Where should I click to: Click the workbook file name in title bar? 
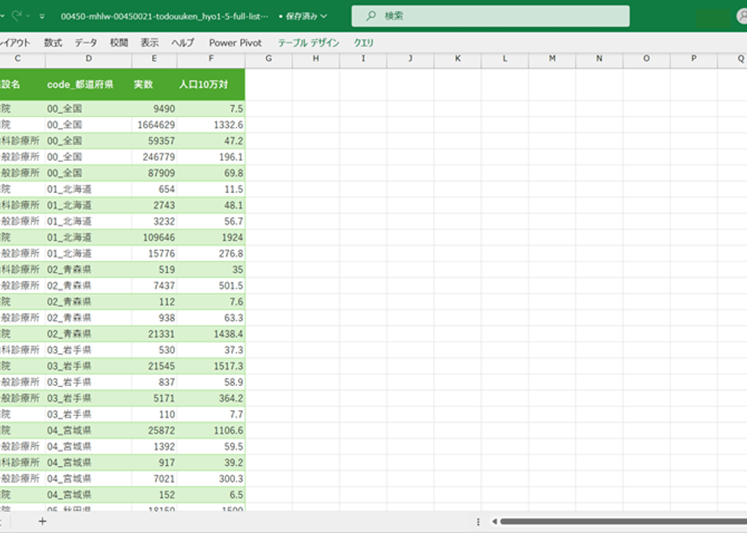tap(164, 16)
